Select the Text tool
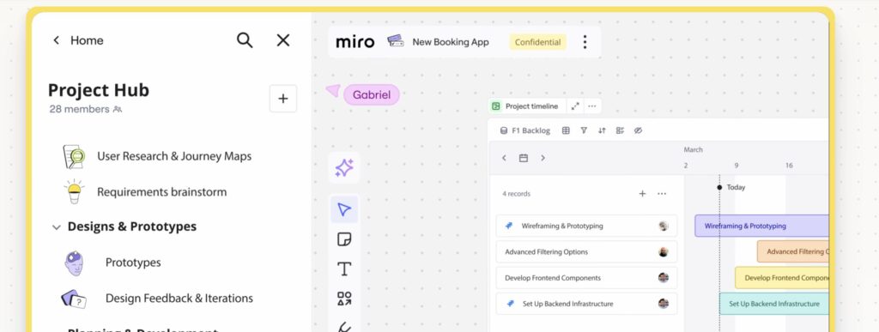This screenshot has height=332, width=879. point(344,269)
